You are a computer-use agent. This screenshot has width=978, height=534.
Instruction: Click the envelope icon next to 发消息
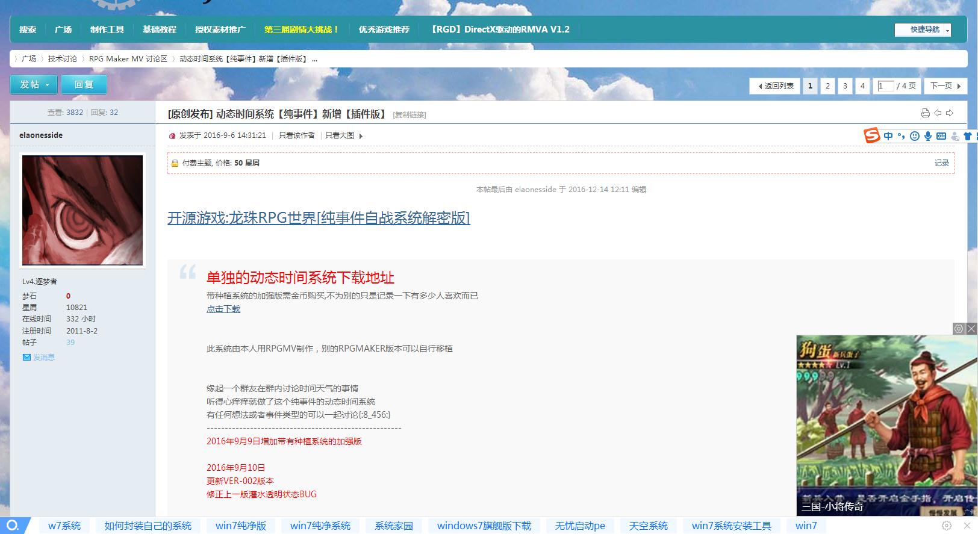pos(26,357)
